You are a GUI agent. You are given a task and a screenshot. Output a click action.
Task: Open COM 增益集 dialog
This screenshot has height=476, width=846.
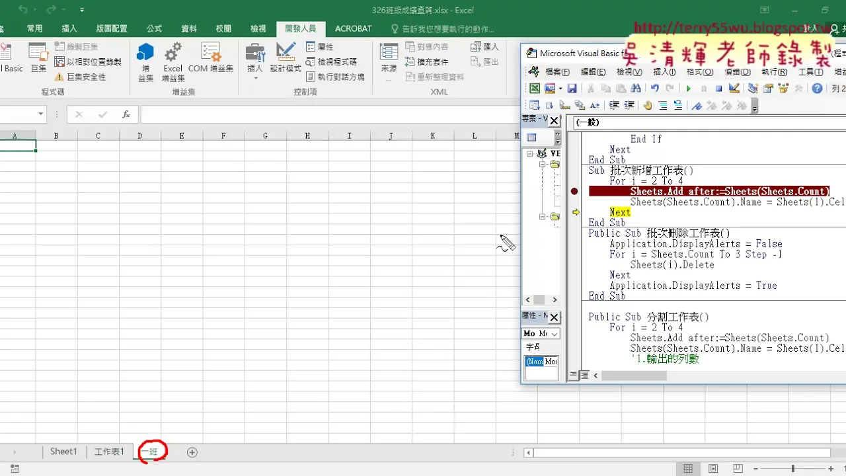coord(211,58)
